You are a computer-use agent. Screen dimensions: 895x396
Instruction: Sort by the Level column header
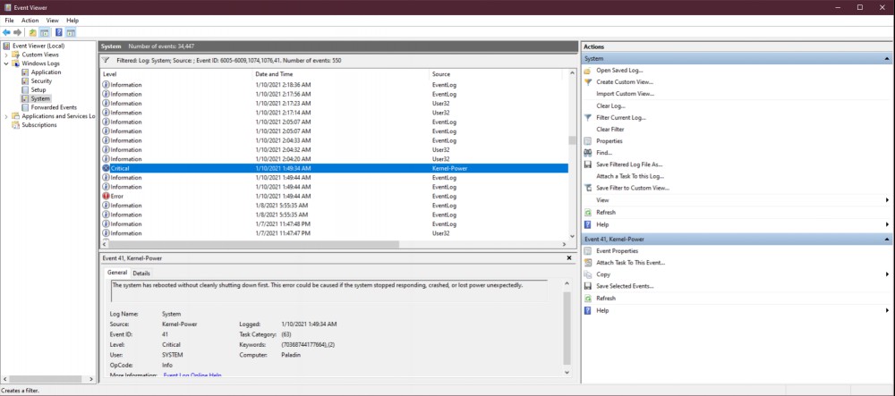[176, 74]
